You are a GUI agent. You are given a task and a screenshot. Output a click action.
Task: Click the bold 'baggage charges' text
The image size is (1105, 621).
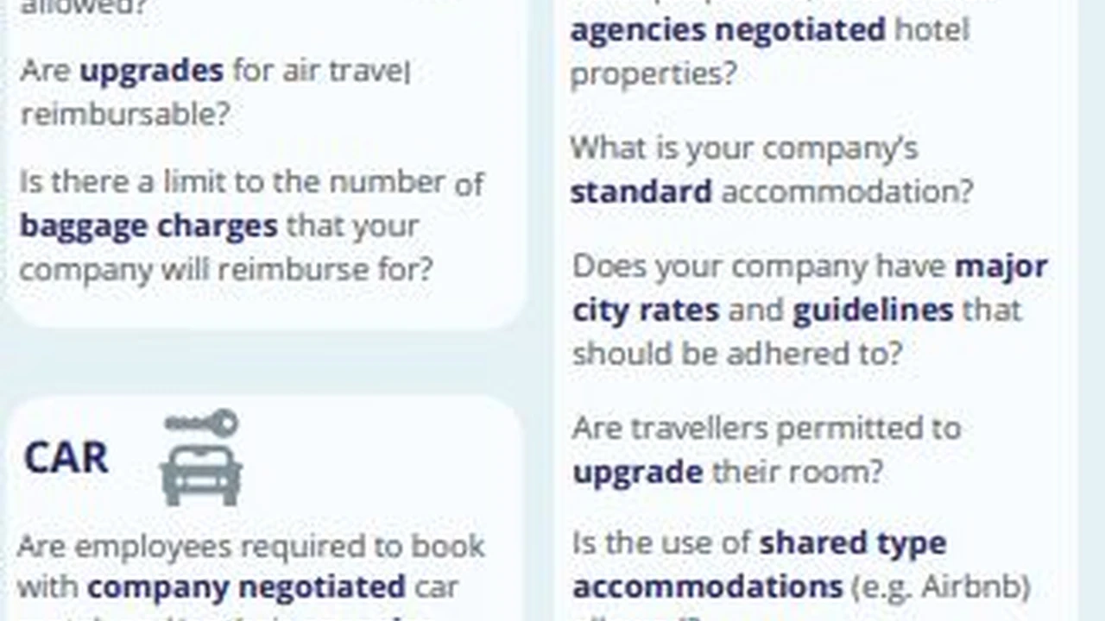click(148, 226)
